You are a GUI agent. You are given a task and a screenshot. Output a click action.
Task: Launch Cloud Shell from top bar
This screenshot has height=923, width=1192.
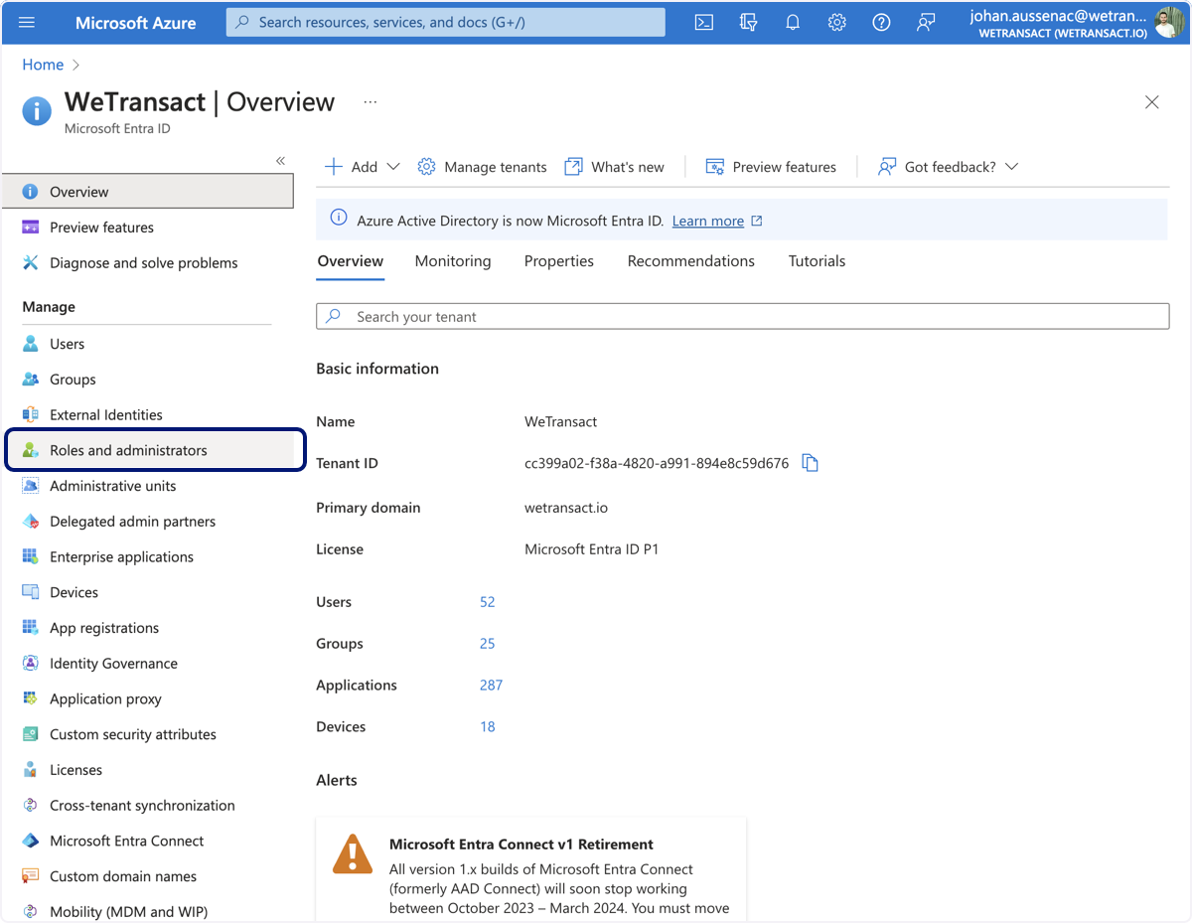[x=703, y=22]
